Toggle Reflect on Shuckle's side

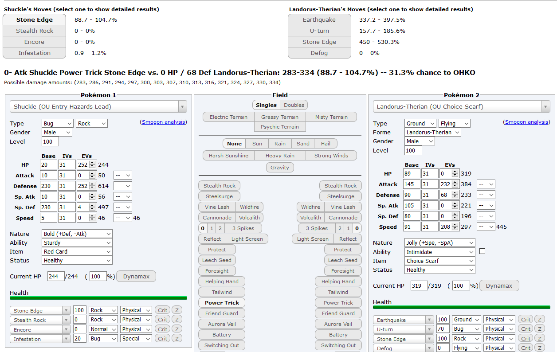pos(212,239)
